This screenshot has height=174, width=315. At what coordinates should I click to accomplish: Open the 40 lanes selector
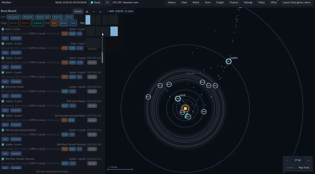pyautogui.click(x=78, y=12)
